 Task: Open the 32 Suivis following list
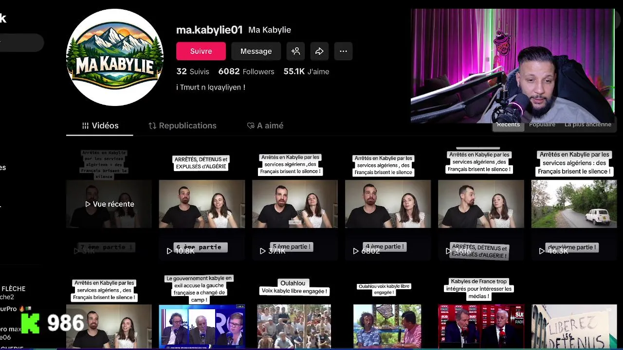pyautogui.click(x=193, y=71)
